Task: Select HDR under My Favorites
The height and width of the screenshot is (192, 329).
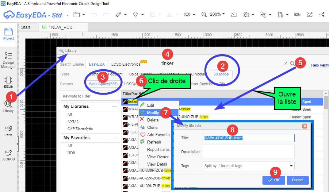Action: pos(71,153)
